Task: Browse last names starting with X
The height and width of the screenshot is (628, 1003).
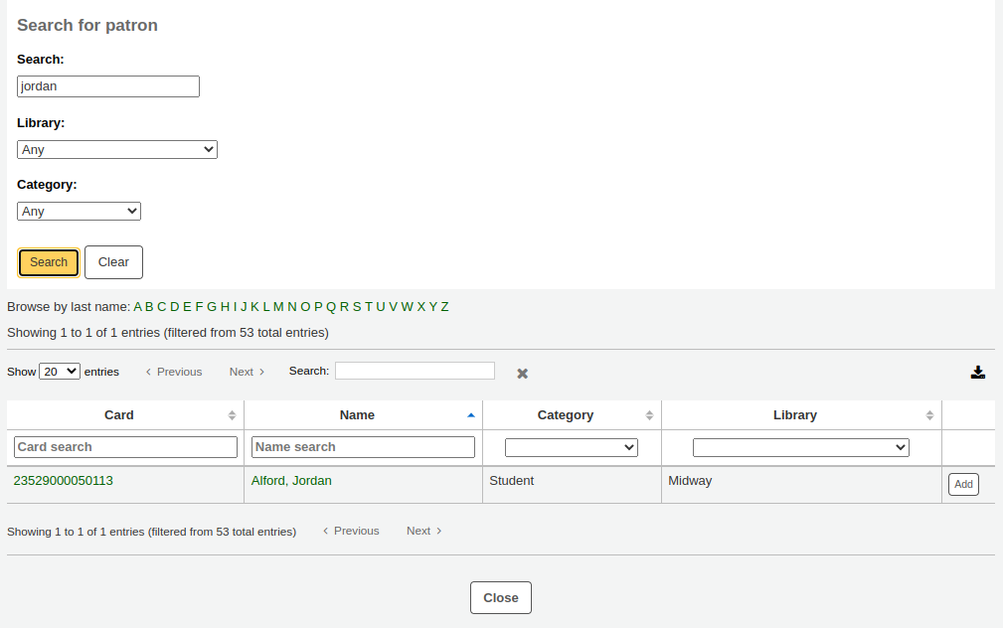Action: pos(420,307)
